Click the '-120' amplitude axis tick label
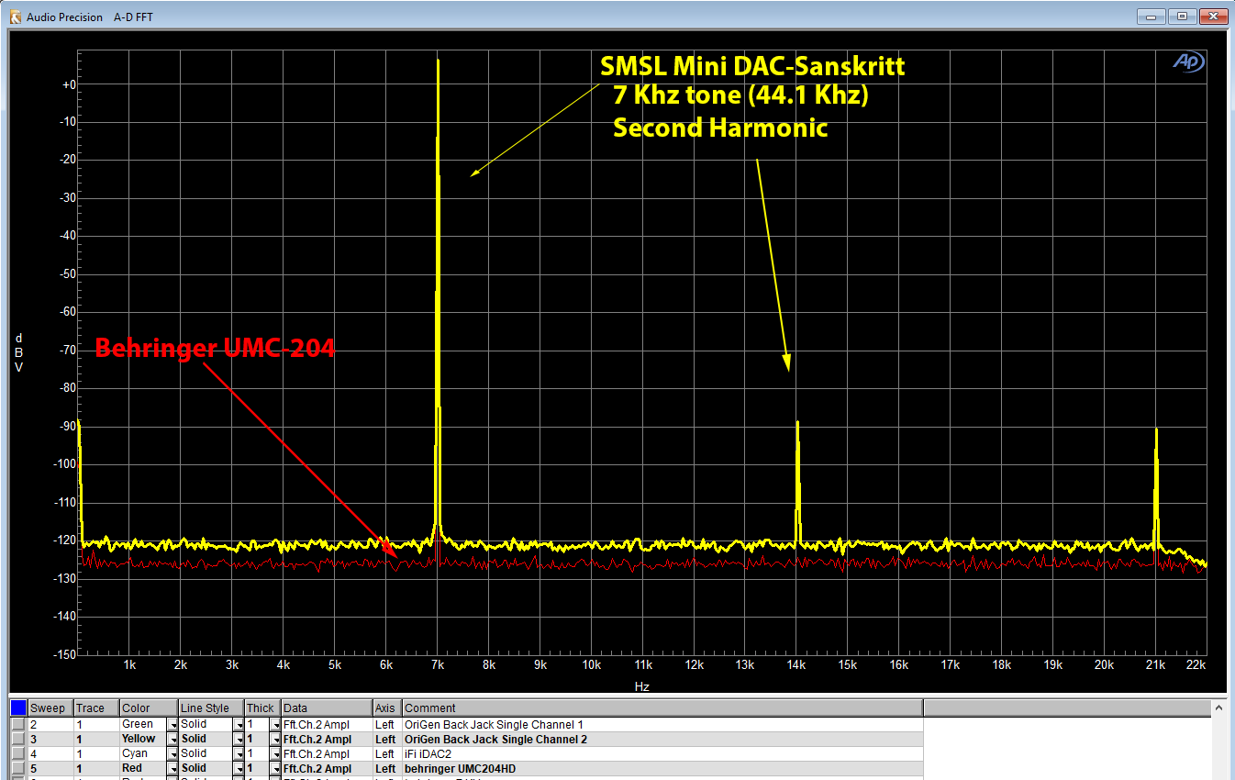Viewport: 1235px width, 780px height. 64,540
